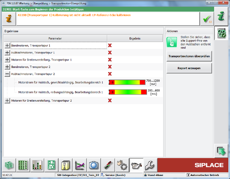Screen dimensions: 230x179
Task: Click red X for Breitenverstellung Transportspur 1
Action: coord(110,60)
